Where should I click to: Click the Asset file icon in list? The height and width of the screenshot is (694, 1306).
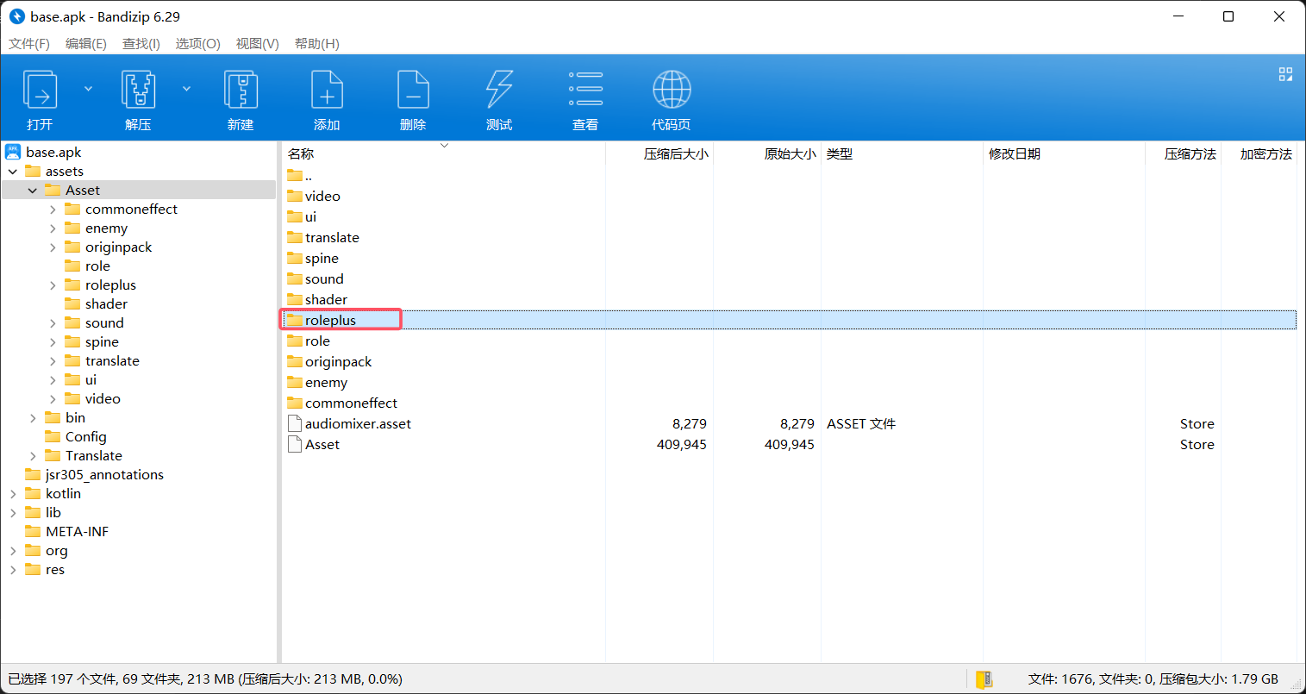[295, 444]
